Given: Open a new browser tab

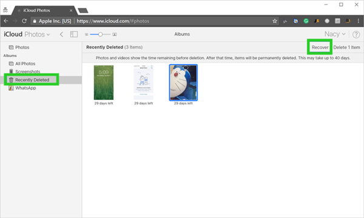Looking at the screenshot, I should [x=83, y=10].
